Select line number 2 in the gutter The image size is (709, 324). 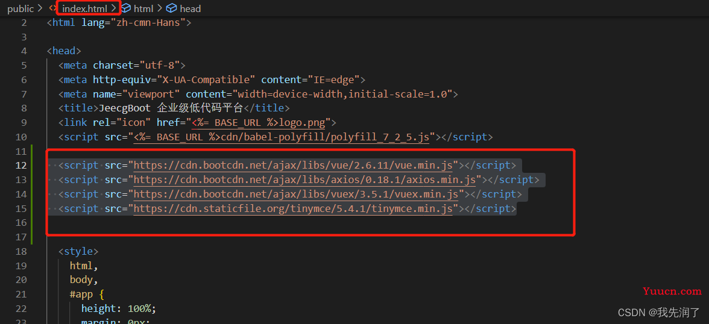[x=24, y=23]
